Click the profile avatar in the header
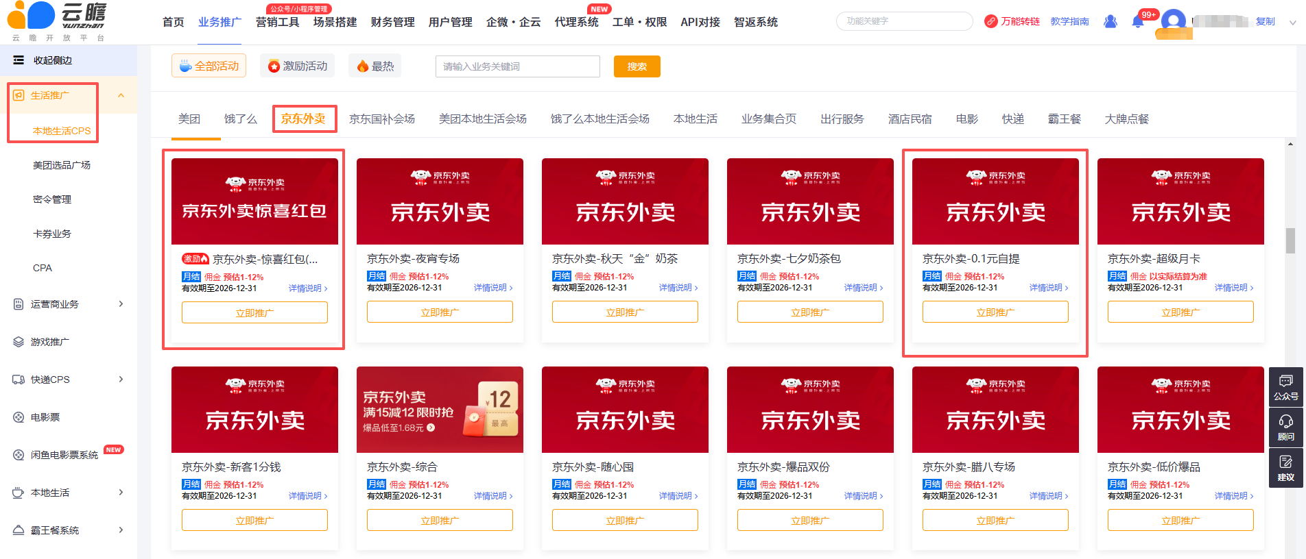Screen dimensions: 1306x559 tap(1174, 21)
